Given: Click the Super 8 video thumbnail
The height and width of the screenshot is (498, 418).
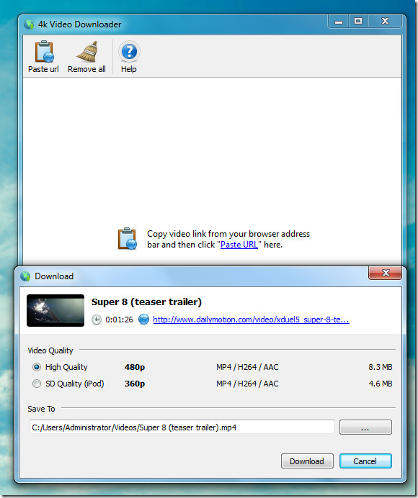Looking at the screenshot, I should click(x=55, y=310).
